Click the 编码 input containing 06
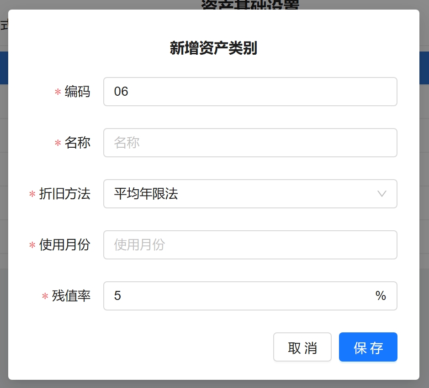Viewport: 429px width, 388px height. click(x=250, y=92)
